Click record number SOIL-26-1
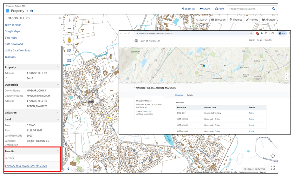The width and height of the screenshot is (294, 177). [x=182, y=113]
